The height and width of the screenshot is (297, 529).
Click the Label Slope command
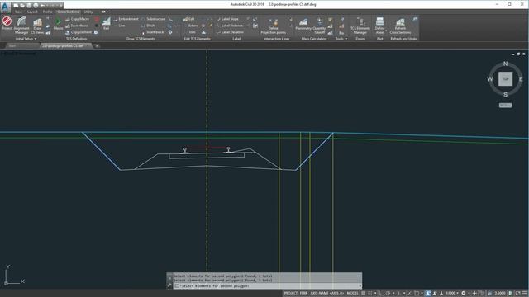(x=228, y=19)
